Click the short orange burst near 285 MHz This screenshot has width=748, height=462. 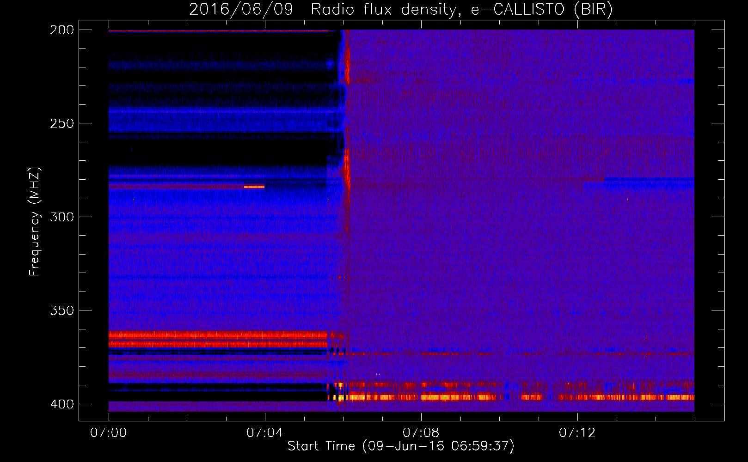click(254, 187)
